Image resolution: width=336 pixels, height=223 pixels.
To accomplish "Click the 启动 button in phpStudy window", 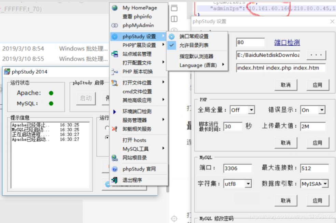I will 86,99.
